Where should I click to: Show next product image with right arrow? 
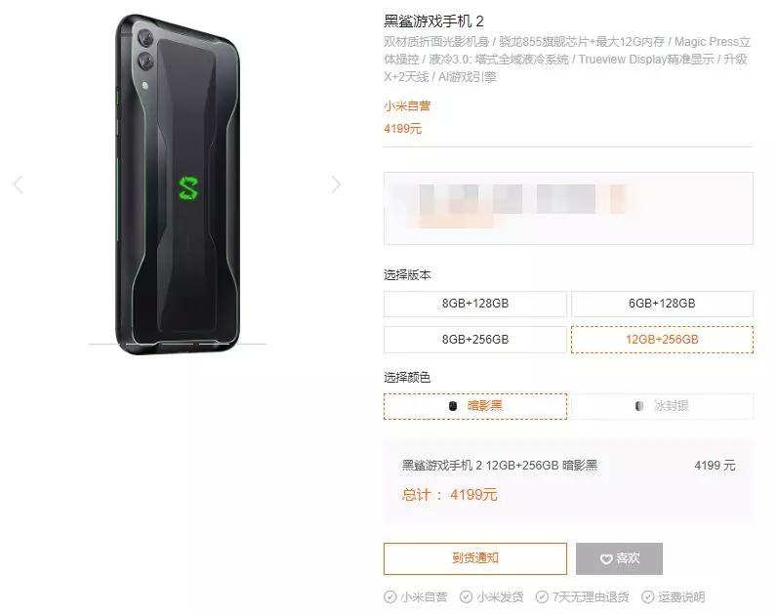click(x=337, y=184)
